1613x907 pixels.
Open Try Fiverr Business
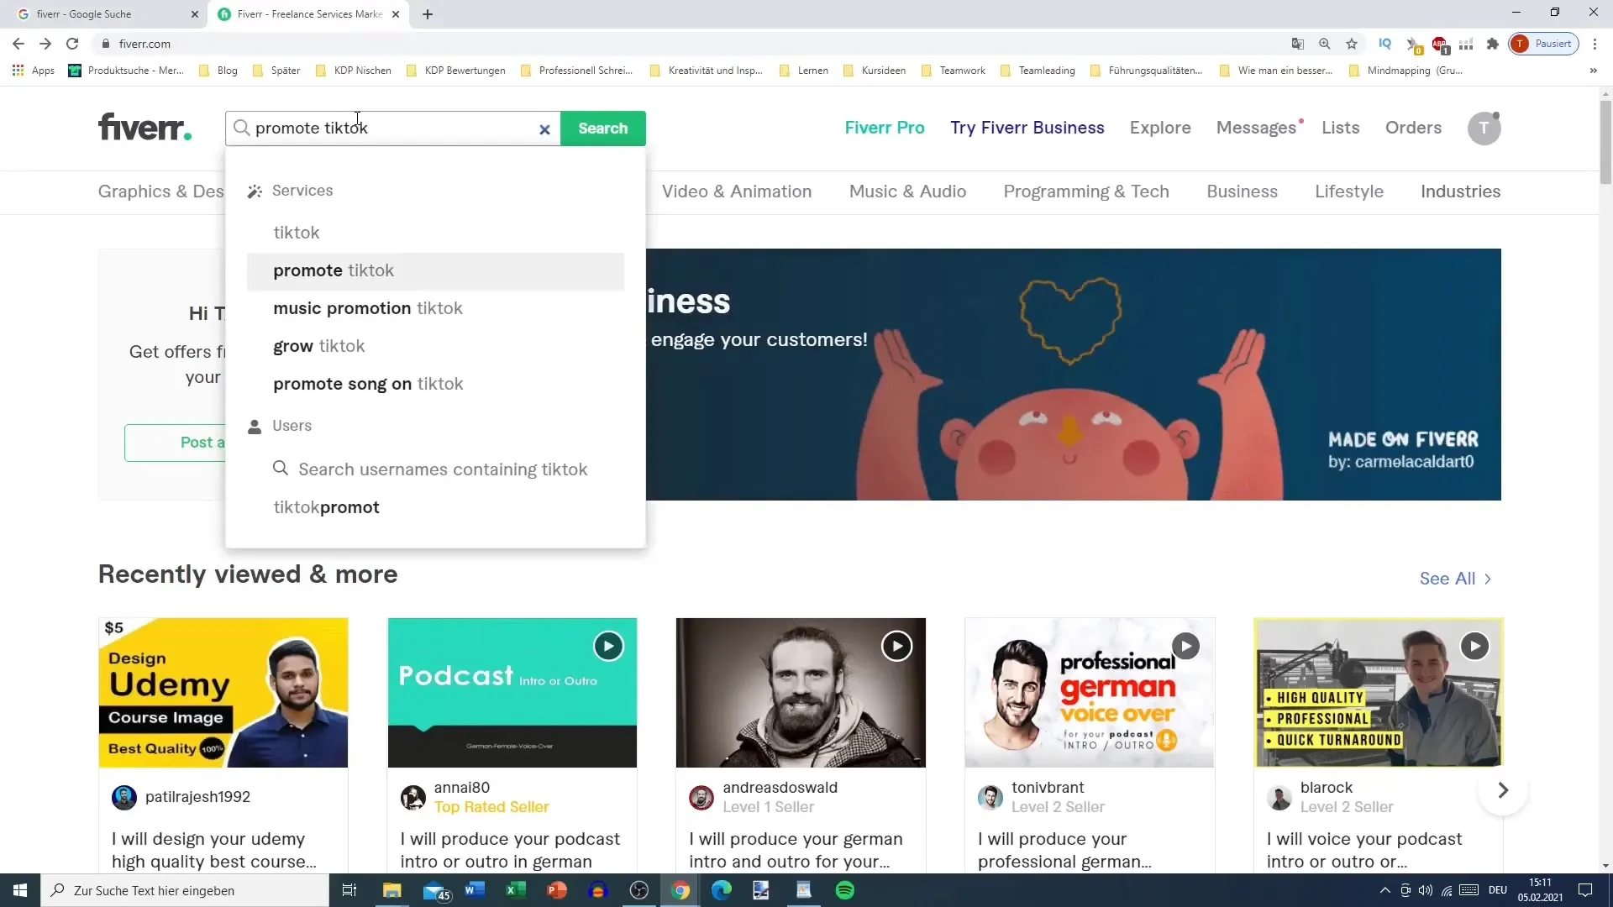pos(1027,128)
